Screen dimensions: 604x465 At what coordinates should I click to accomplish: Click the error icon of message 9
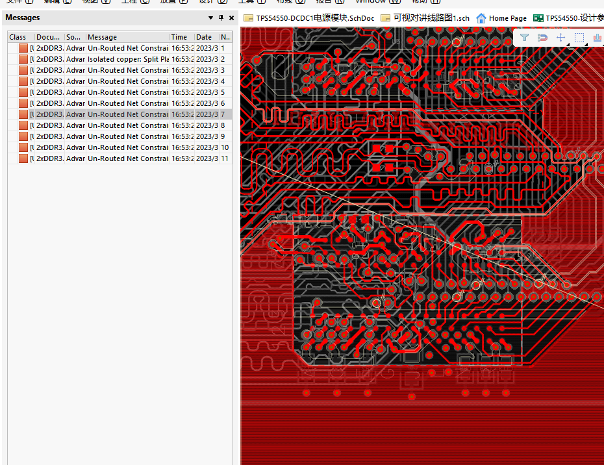pyautogui.click(x=23, y=136)
